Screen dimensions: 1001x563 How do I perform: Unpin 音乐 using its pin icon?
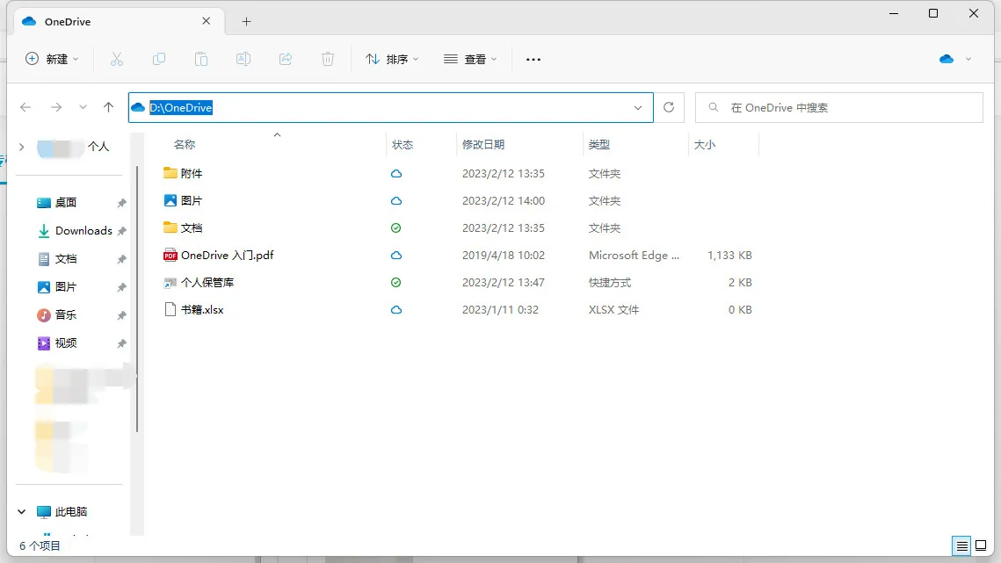pos(121,315)
